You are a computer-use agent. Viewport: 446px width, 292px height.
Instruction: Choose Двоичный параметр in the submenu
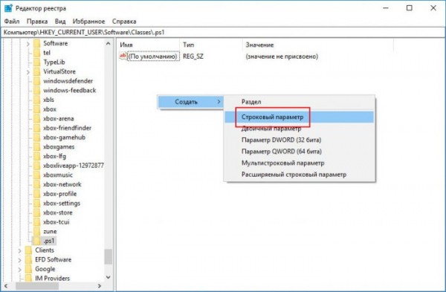coord(300,129)
